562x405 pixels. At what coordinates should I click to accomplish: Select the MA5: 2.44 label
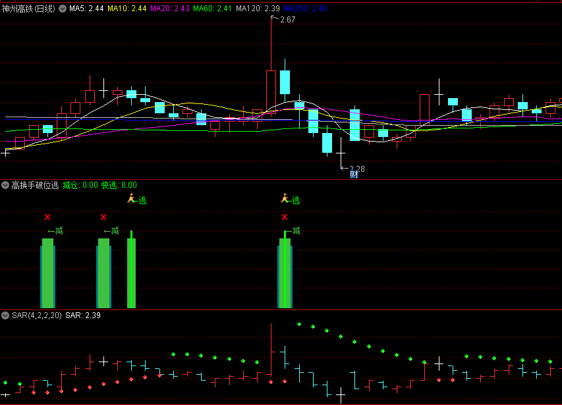pos(86,9)
